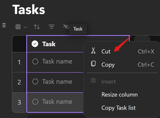160x118 pixels.
Task: Check off the task in row 3
Action: [35, 102]
